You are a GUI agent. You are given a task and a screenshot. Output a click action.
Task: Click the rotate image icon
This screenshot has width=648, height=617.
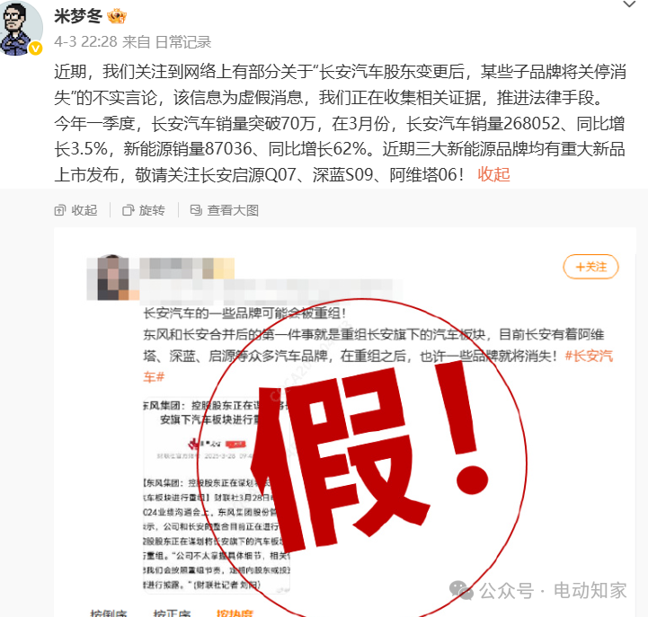(x=129, y=210)
